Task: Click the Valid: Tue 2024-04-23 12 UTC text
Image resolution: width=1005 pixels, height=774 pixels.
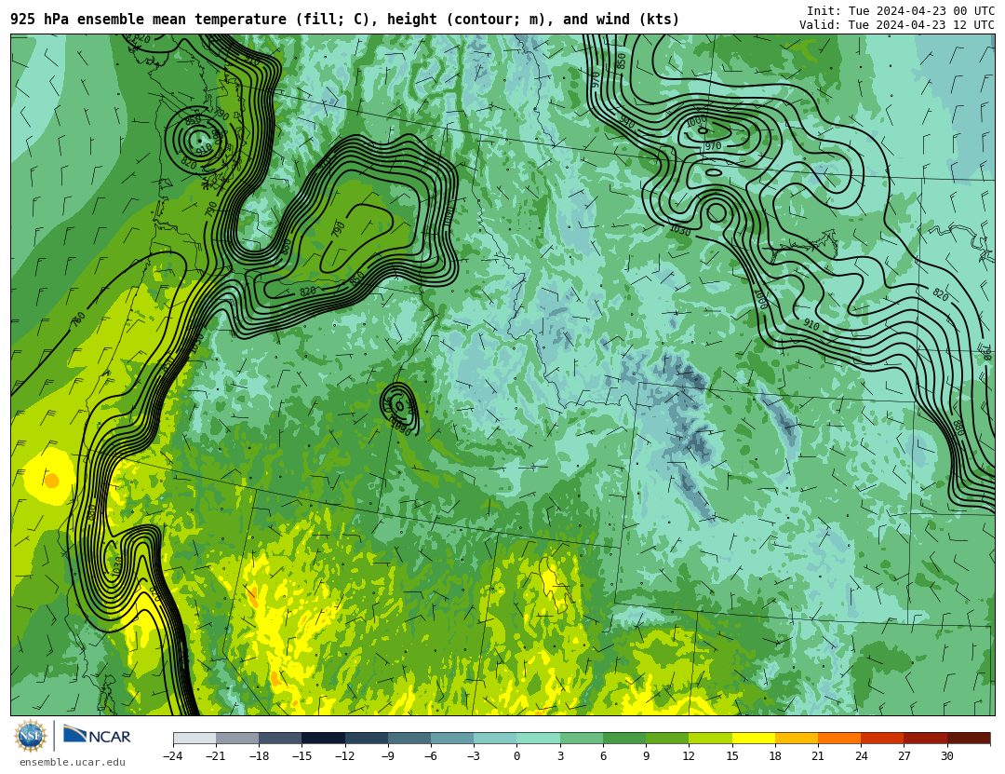Action: 897,25
